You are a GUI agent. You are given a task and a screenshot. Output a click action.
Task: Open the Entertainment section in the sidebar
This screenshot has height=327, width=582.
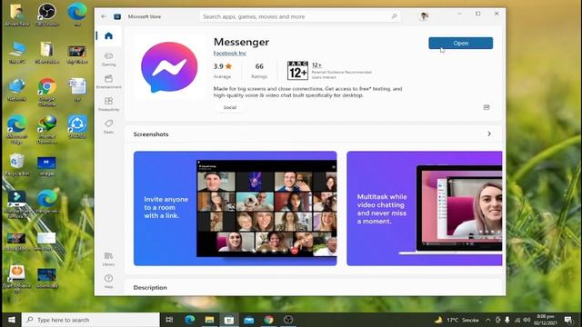[x=109, y=82]
